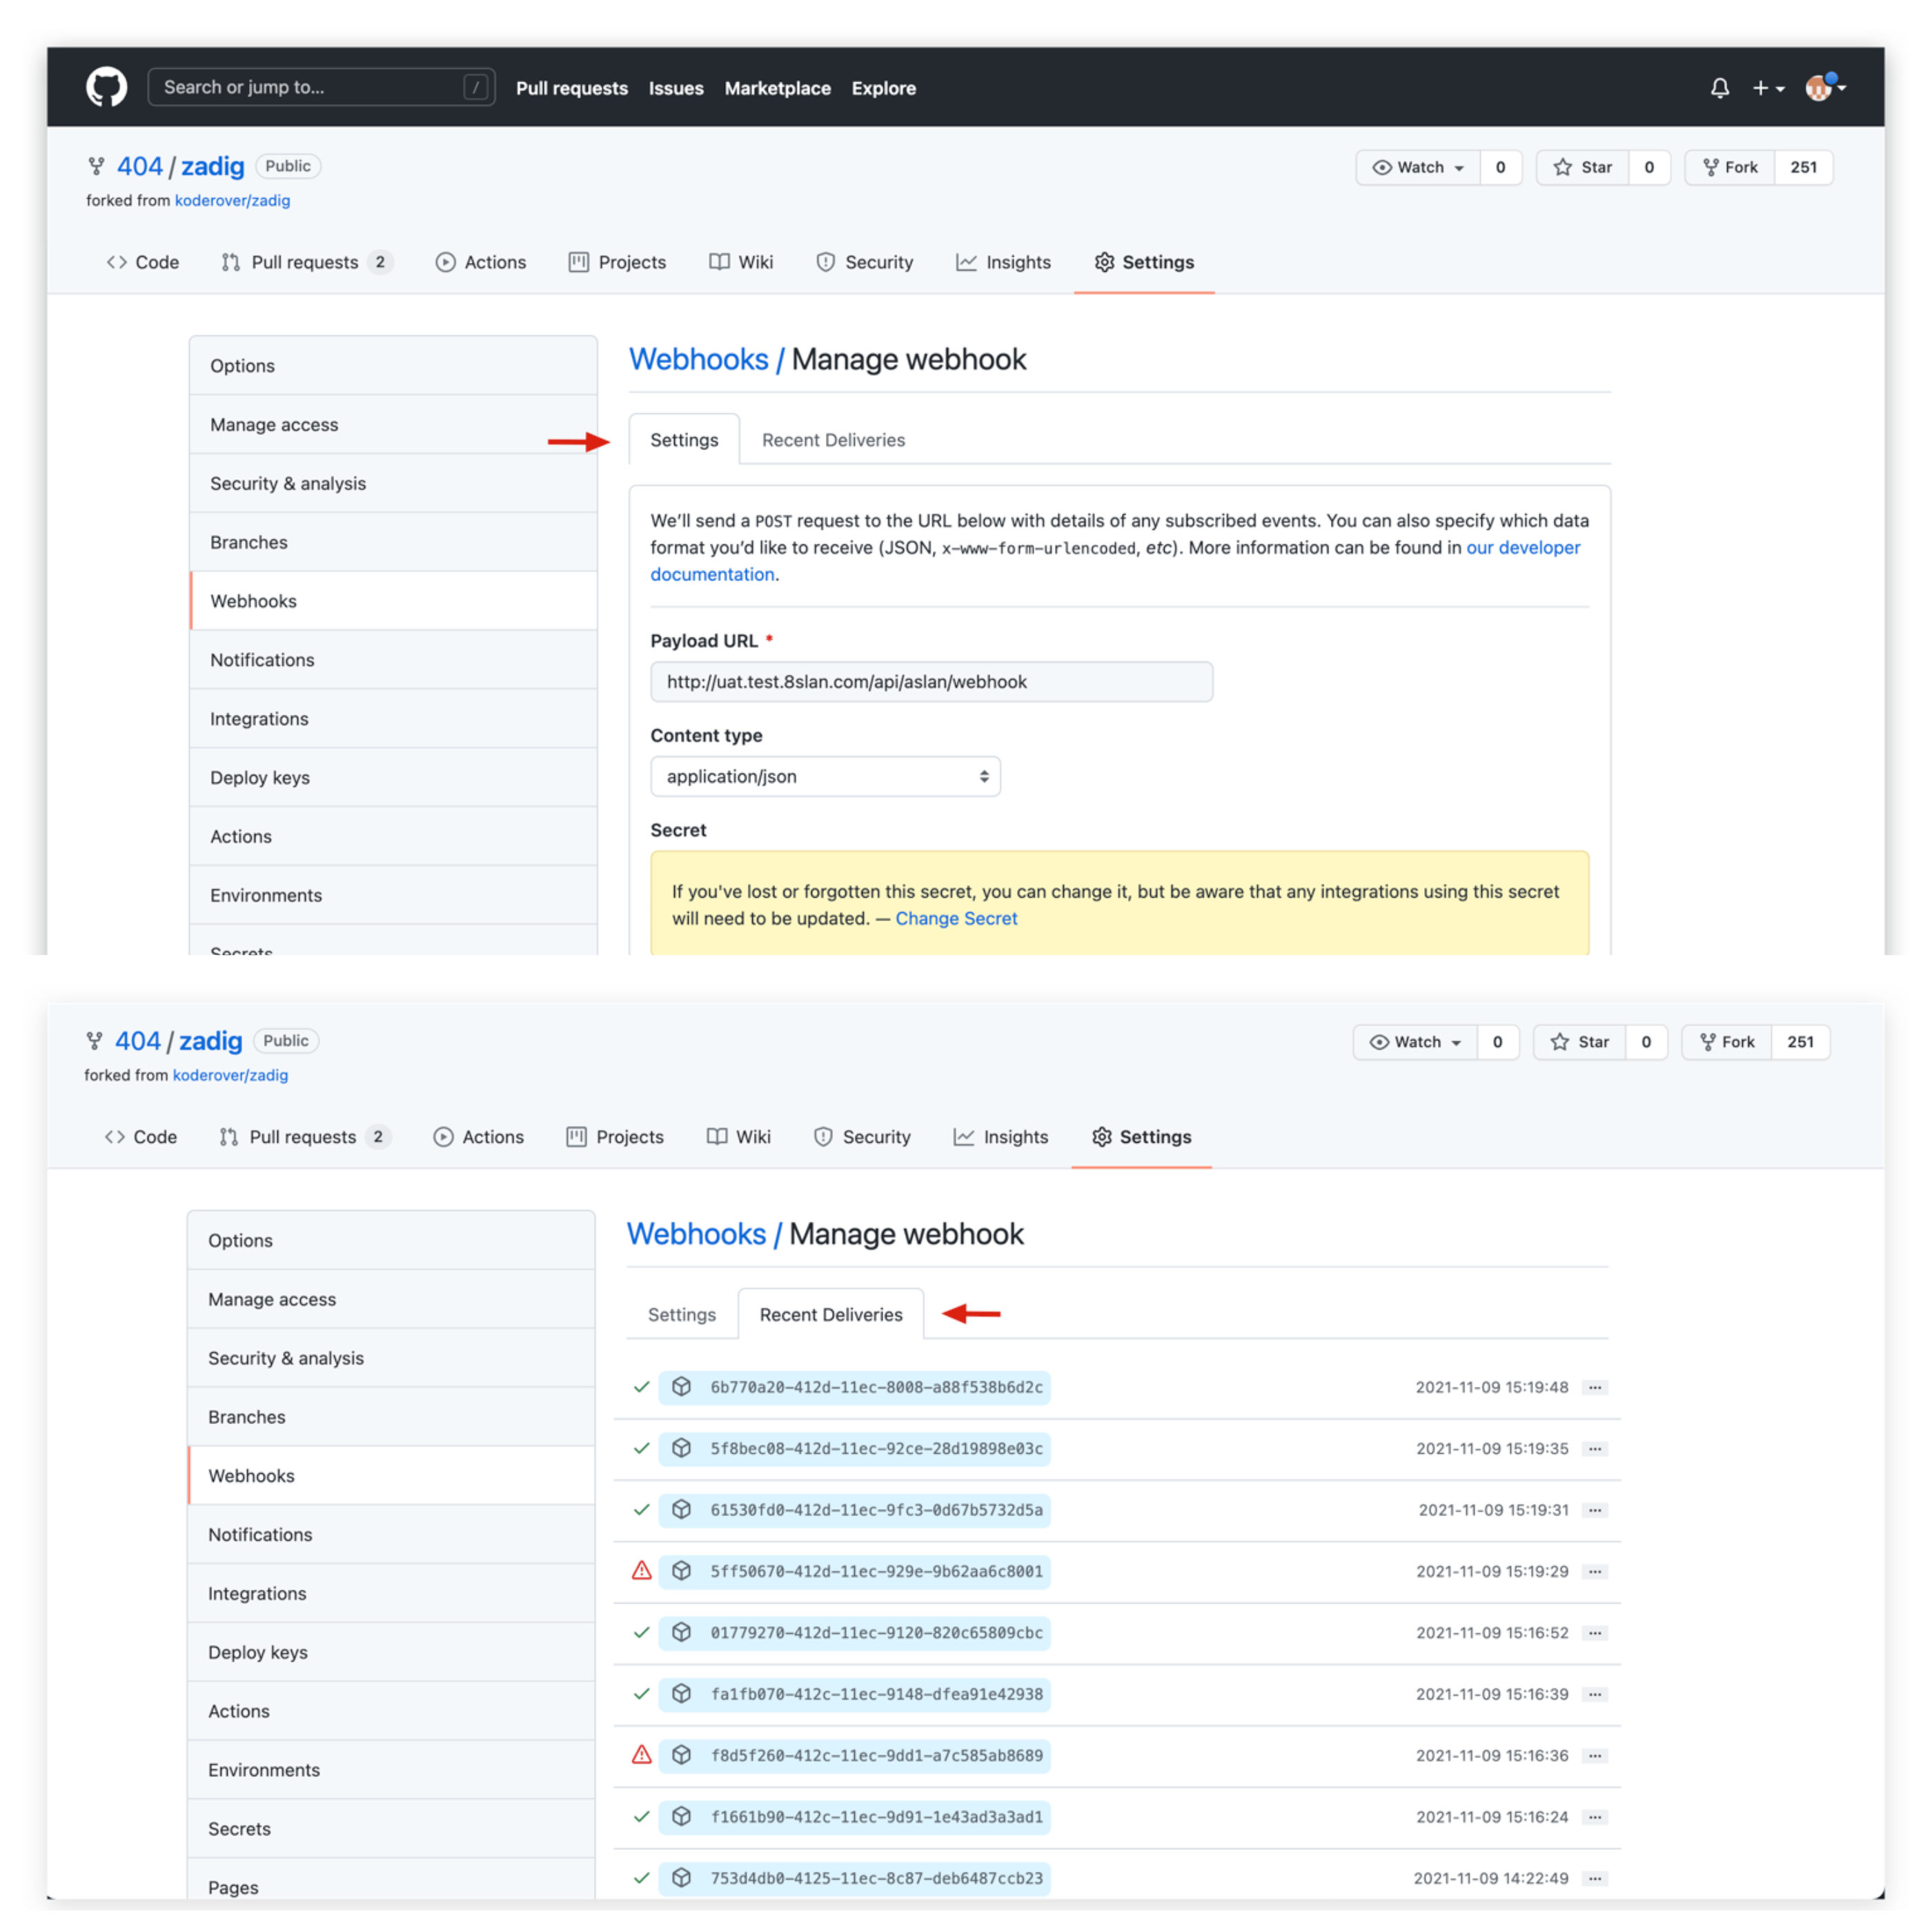Viewport: 1932px width, 1932px height.
Task: Click the Insights graph icon
Action: point(967,262)
